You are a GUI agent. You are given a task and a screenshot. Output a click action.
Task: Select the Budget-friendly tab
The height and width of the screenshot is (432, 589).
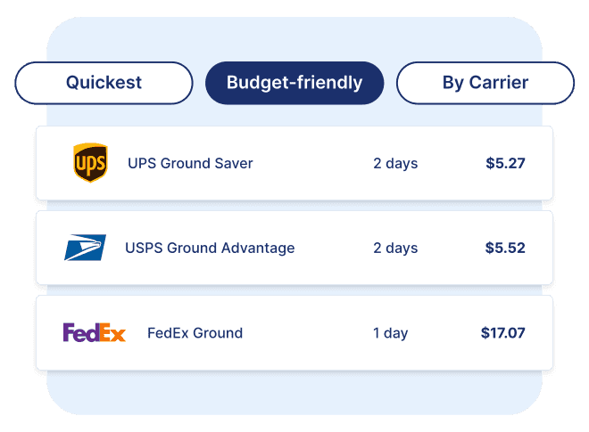click(294, 83)
